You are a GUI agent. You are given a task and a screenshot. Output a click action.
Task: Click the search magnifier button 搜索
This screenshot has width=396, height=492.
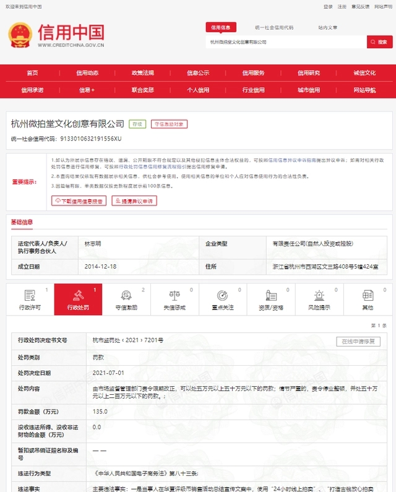[x=380, y=41]
